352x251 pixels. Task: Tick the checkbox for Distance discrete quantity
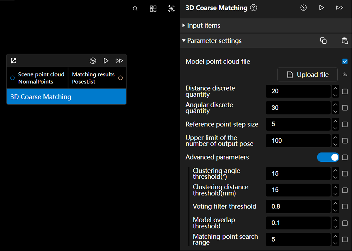tap(345, 91)
